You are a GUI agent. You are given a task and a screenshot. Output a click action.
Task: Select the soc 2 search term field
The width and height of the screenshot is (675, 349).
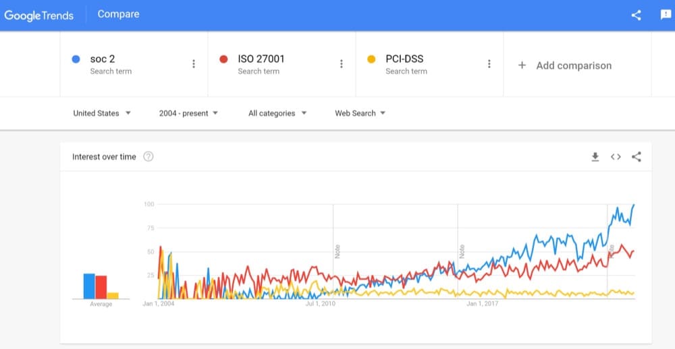tap(134, 64)
